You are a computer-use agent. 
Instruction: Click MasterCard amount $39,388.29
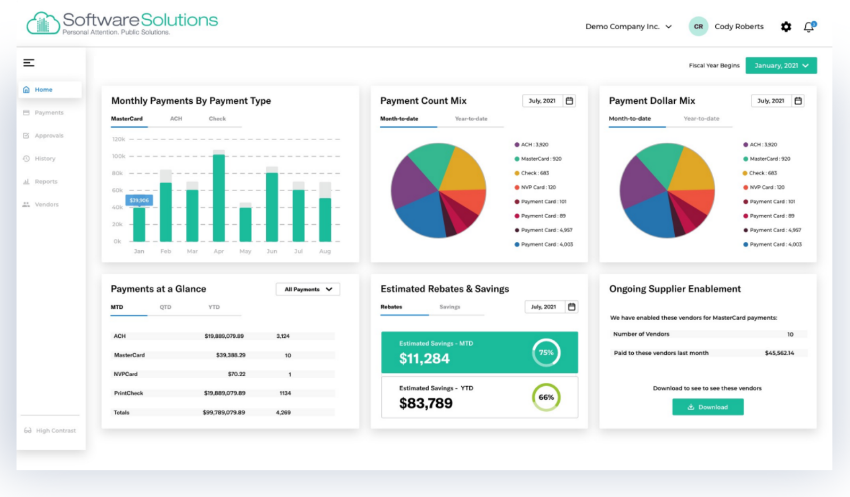[231, 355]
